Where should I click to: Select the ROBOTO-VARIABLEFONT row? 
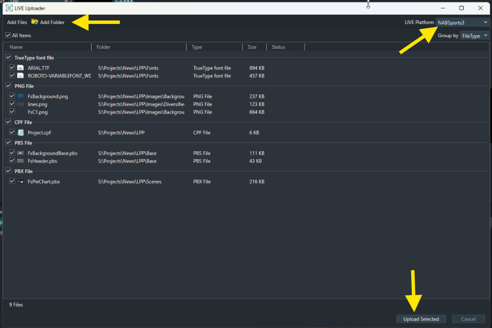click(59, 76)
